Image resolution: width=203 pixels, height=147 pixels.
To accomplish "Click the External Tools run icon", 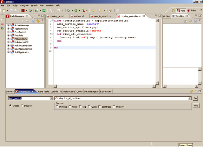I will (x=83, y=10).
